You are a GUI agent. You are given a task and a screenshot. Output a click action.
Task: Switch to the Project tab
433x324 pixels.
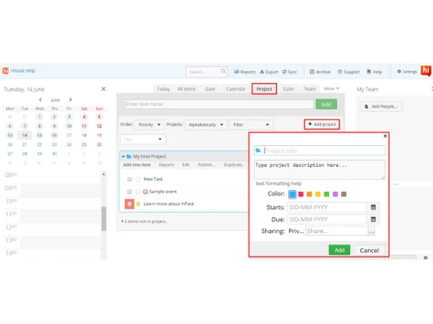(264, 89)
